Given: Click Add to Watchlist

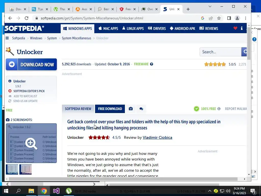Looking at the screenshot, I should point(23,96).
